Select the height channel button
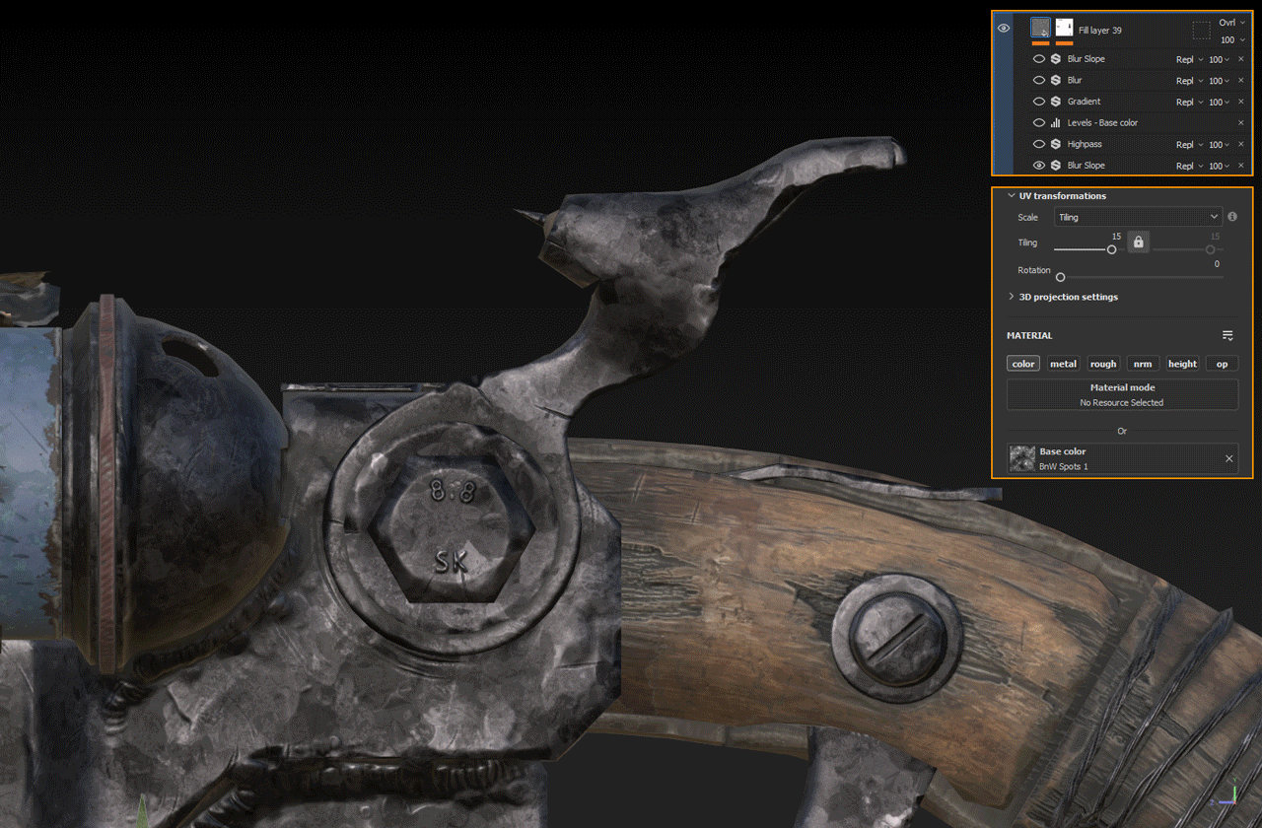Screen dimensions: 1262x828 tap(1182, 363)
